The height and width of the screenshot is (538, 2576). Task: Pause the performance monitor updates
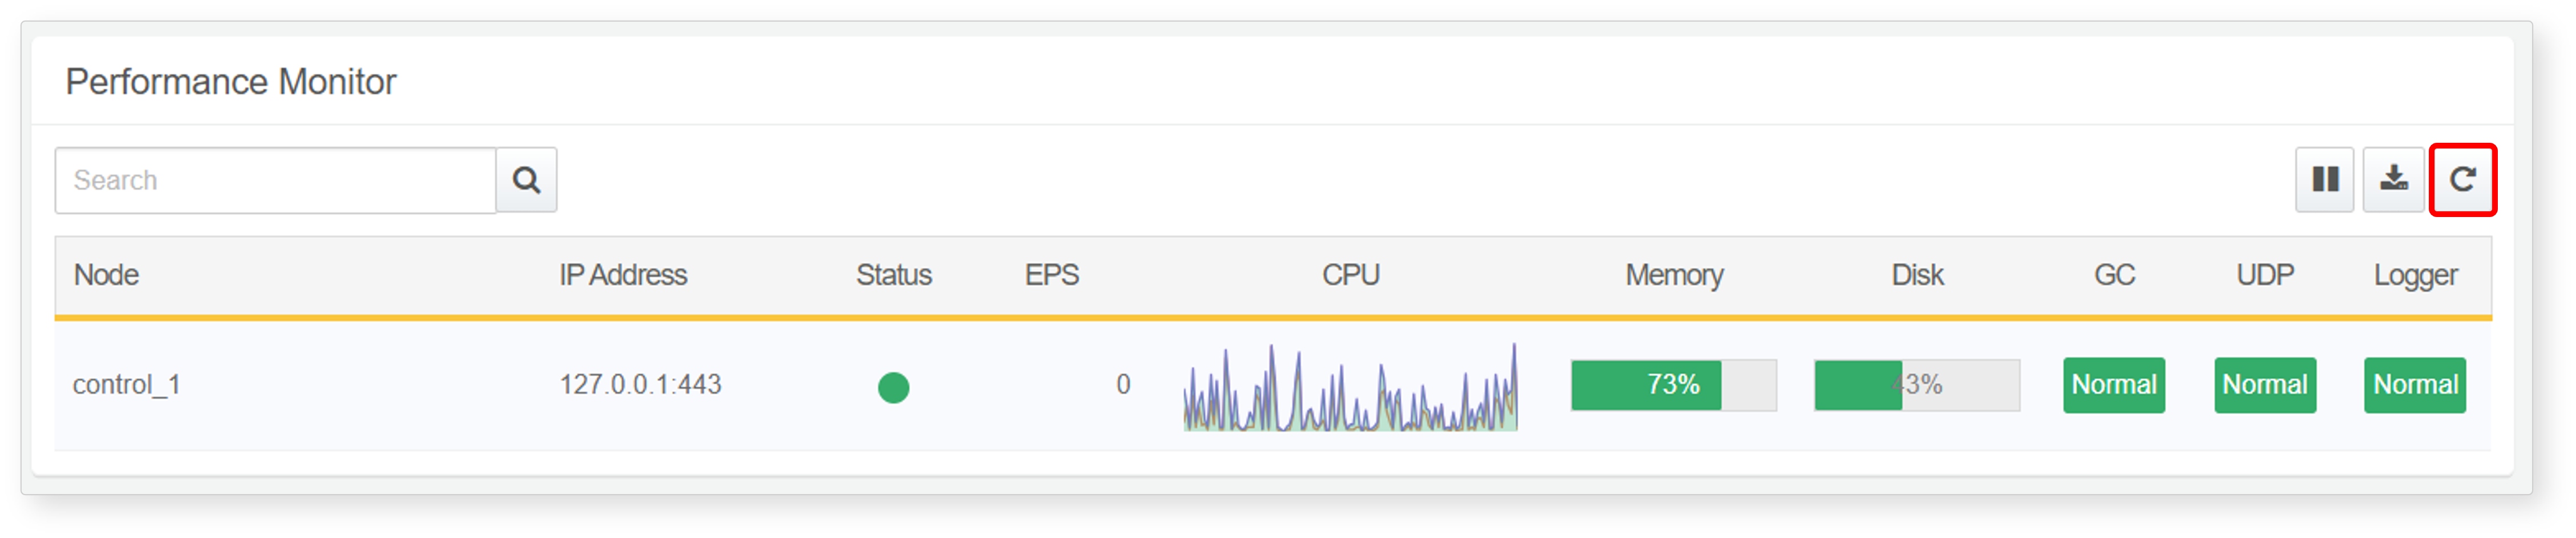pyautogui.click(x=2325, y=180)
